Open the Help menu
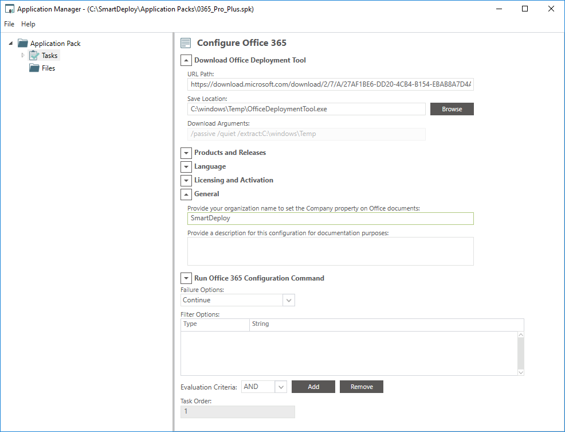565x432 pixels. (x=28, y=24)
